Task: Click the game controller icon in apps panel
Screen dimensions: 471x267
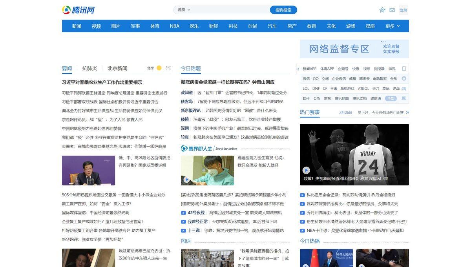Action: click(404, 89)
